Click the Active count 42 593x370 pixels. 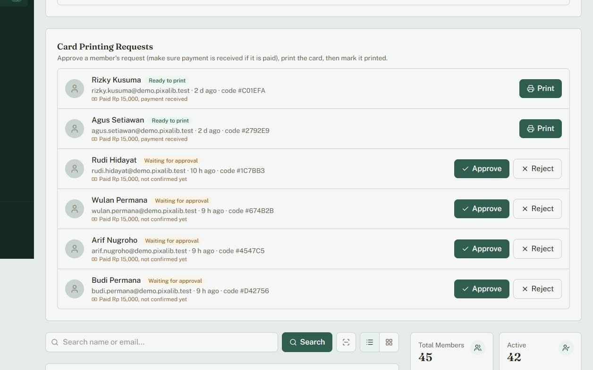click(x=514, y=357)
